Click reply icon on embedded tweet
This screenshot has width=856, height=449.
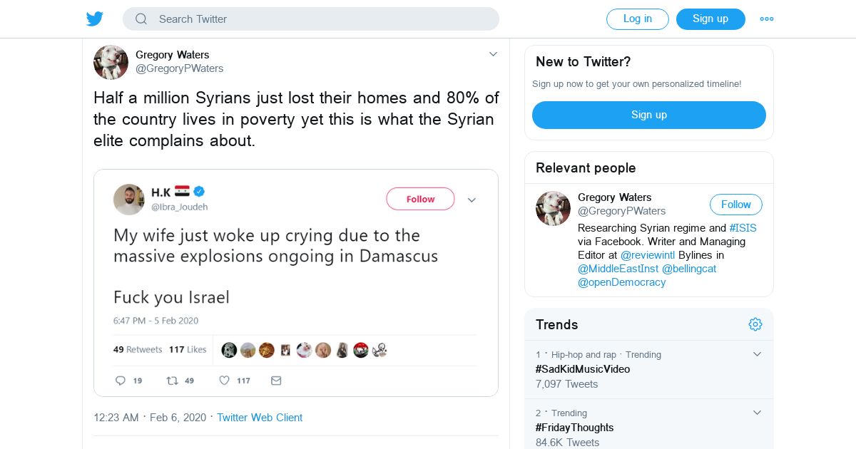[x=121, y=381]
